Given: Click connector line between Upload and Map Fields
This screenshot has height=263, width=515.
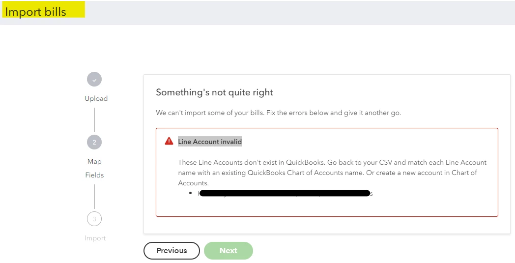Looking at the screenshot, I should (94, 120).
